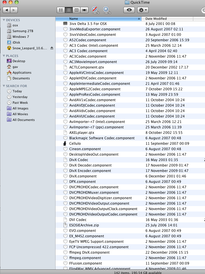This screenshot has width=205, height=274.
Task: Click the Cellulo file's black icon
Action: (65, 144)
